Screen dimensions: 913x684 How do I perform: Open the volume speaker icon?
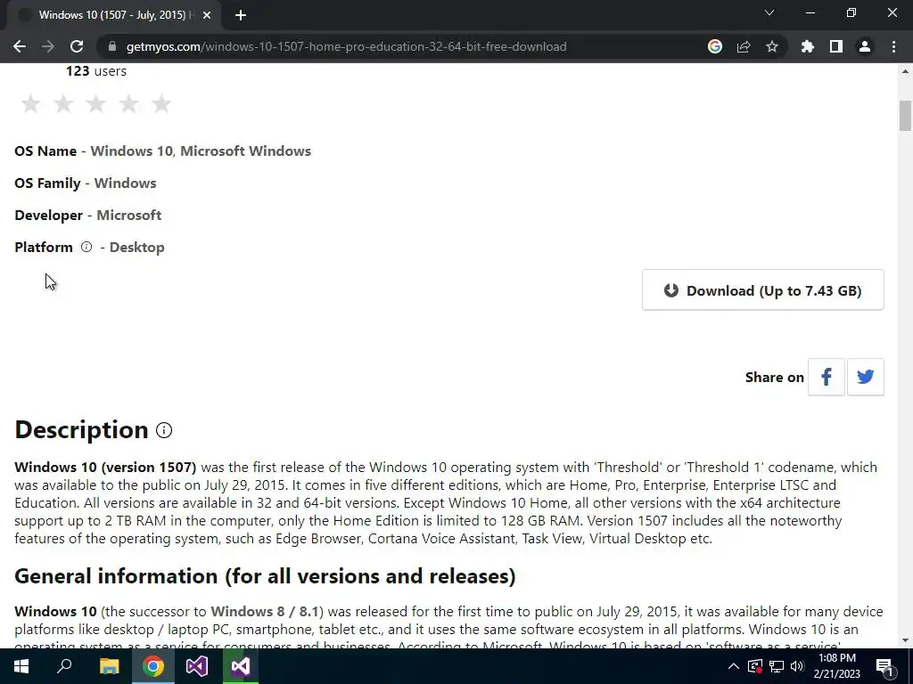click(x=797, y=666)
